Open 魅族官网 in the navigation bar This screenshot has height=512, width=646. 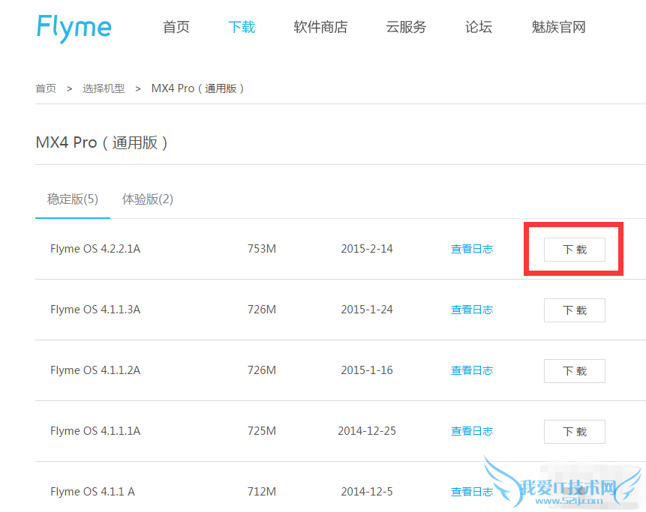click(x=558, y=28)
